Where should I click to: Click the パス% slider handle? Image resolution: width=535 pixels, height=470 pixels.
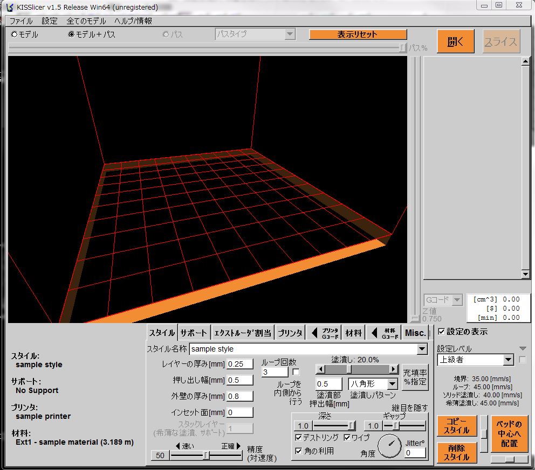[x=403, y=48]
